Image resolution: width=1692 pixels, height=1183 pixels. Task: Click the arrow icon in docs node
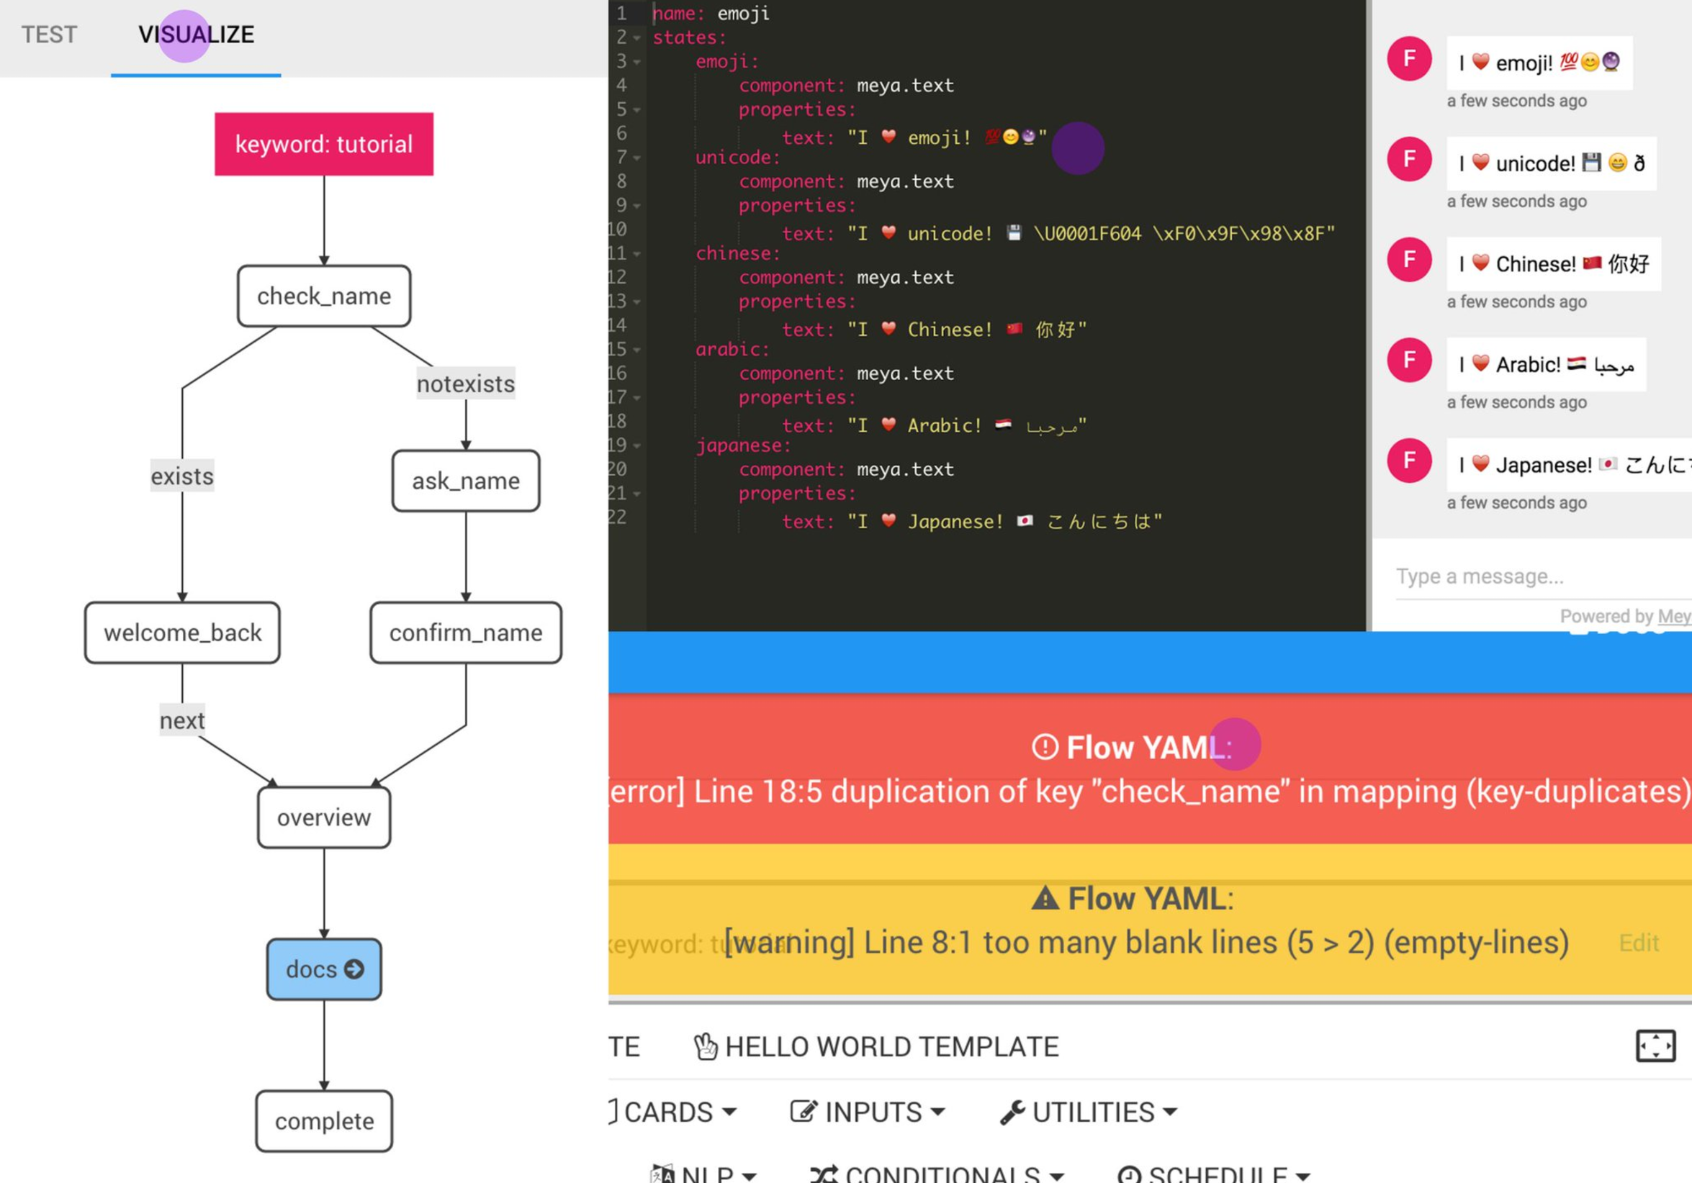(x=354, y=969)
